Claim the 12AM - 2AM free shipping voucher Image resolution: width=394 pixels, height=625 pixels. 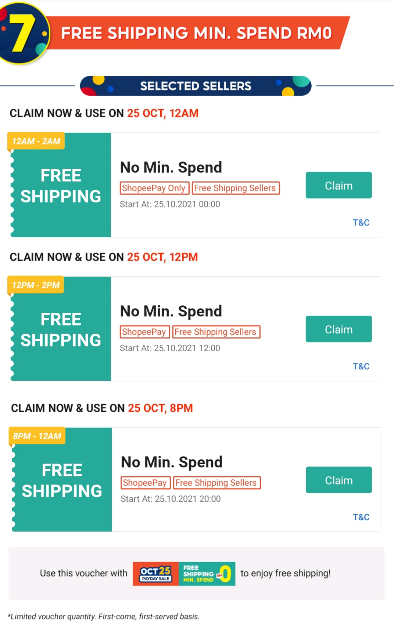(x=339, y=185)
